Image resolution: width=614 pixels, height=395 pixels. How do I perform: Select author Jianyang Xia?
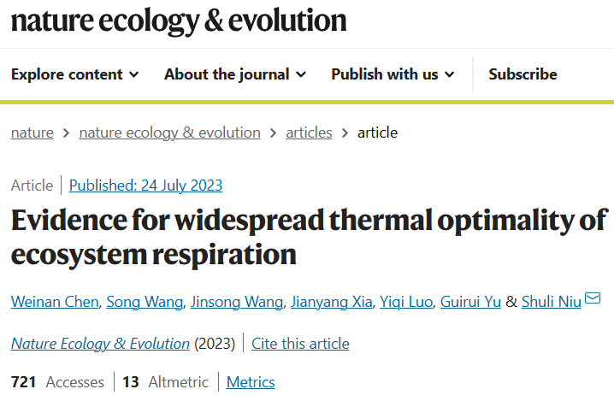pos(329,301)
